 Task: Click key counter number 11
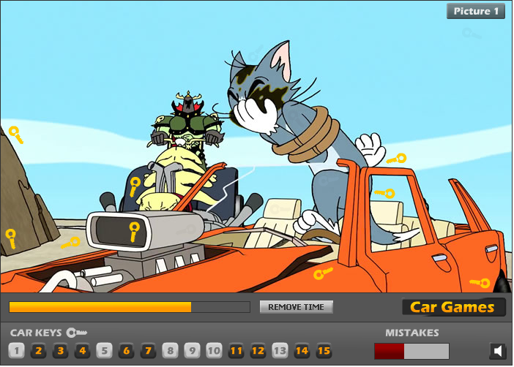coord(236,351)
